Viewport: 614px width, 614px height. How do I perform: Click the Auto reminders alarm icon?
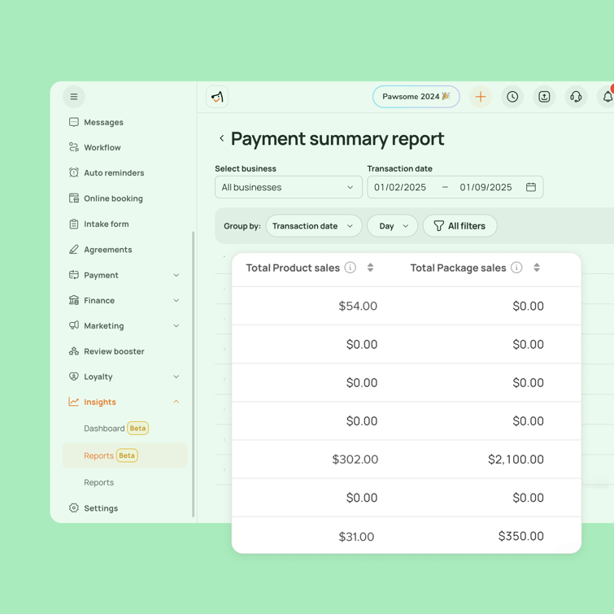(x=74, y=172)
